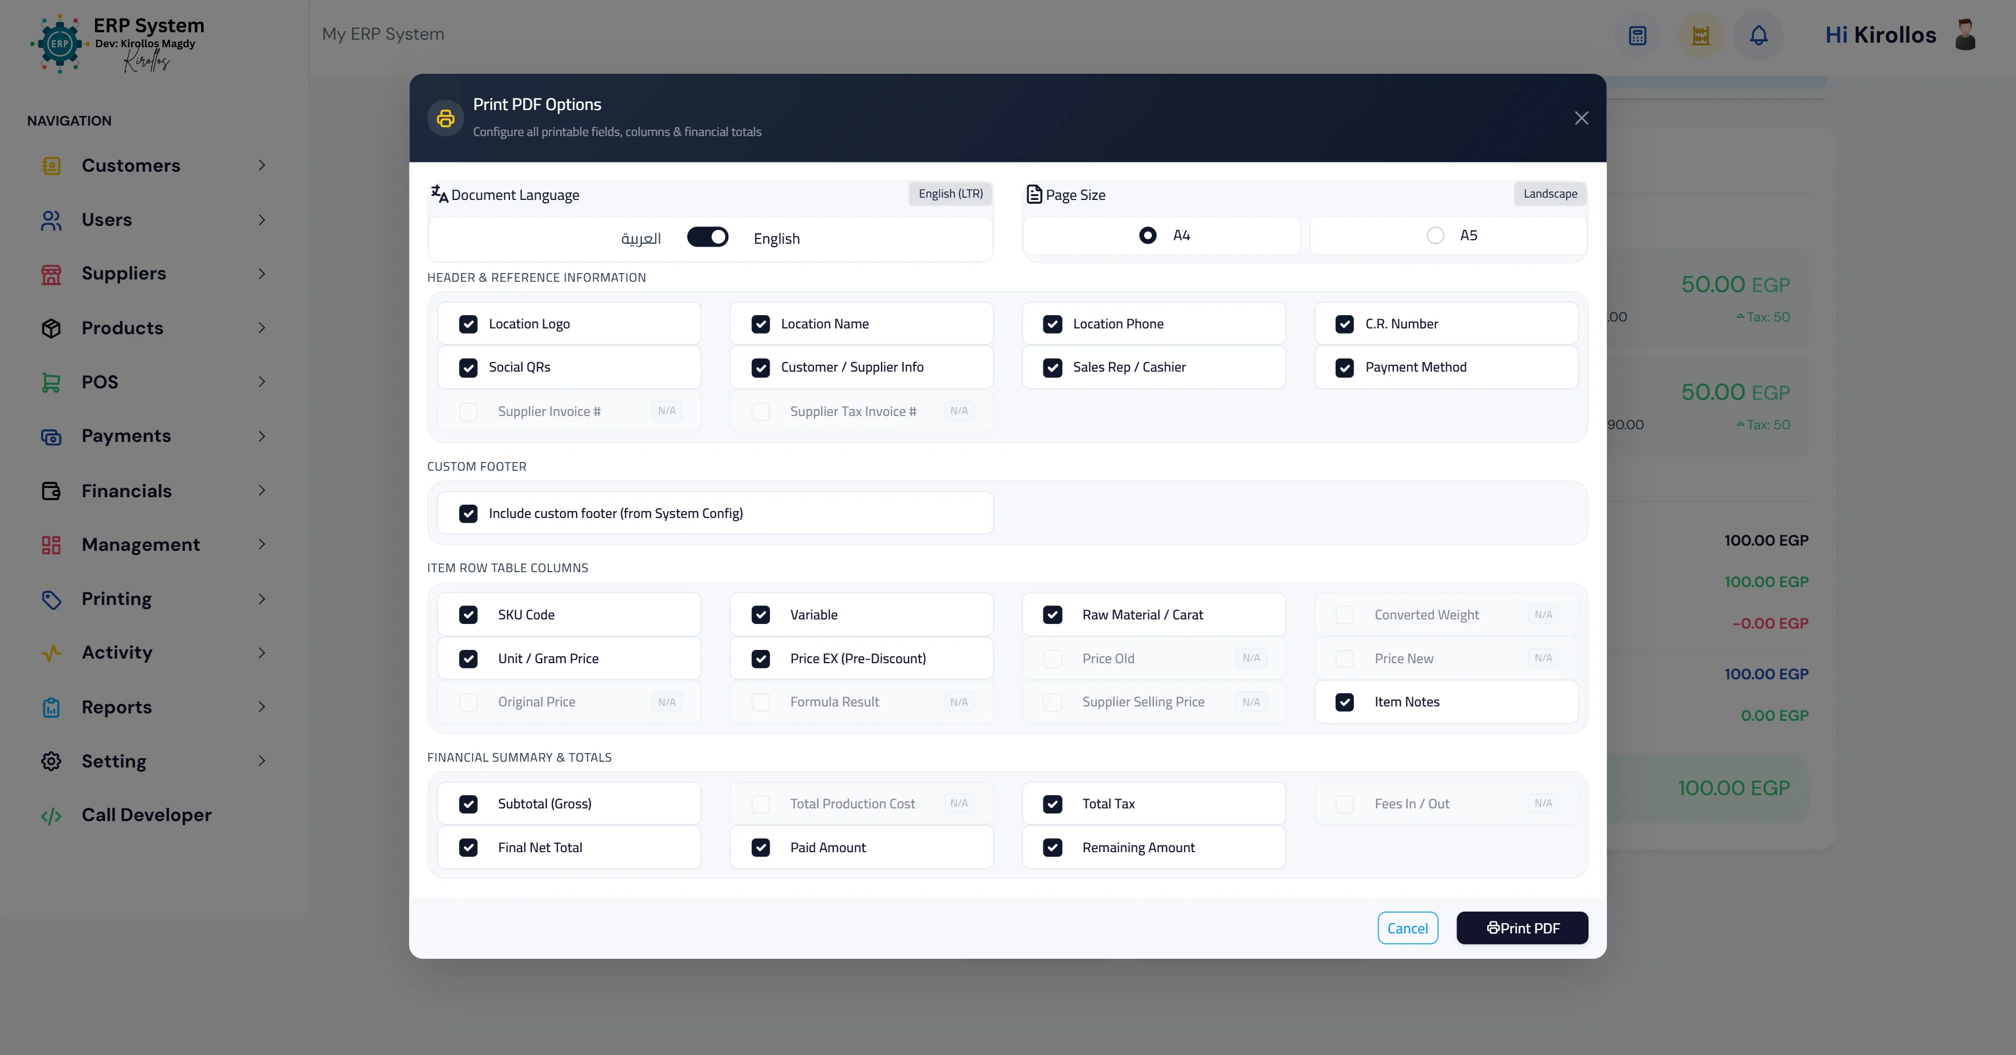
Task: Close the Print PDF Options dialog
Action: coord(1582,118)
